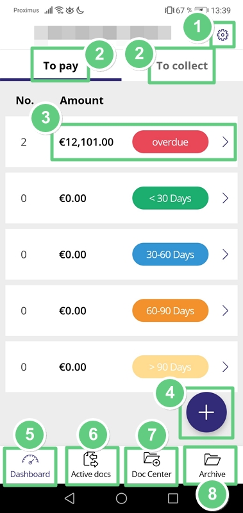Open the > 90 Days row arrow
This screenshot has height=513, width=243.
pos(225,367)
